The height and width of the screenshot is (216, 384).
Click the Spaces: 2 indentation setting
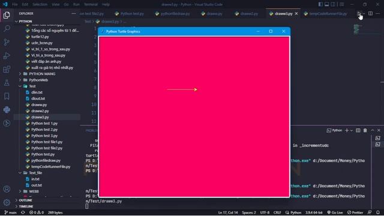249,212
